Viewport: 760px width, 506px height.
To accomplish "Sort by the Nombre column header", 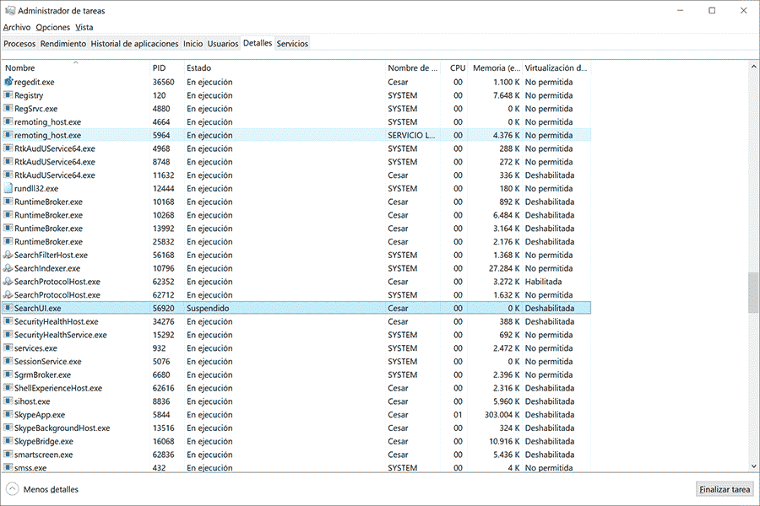I will 76,67.
